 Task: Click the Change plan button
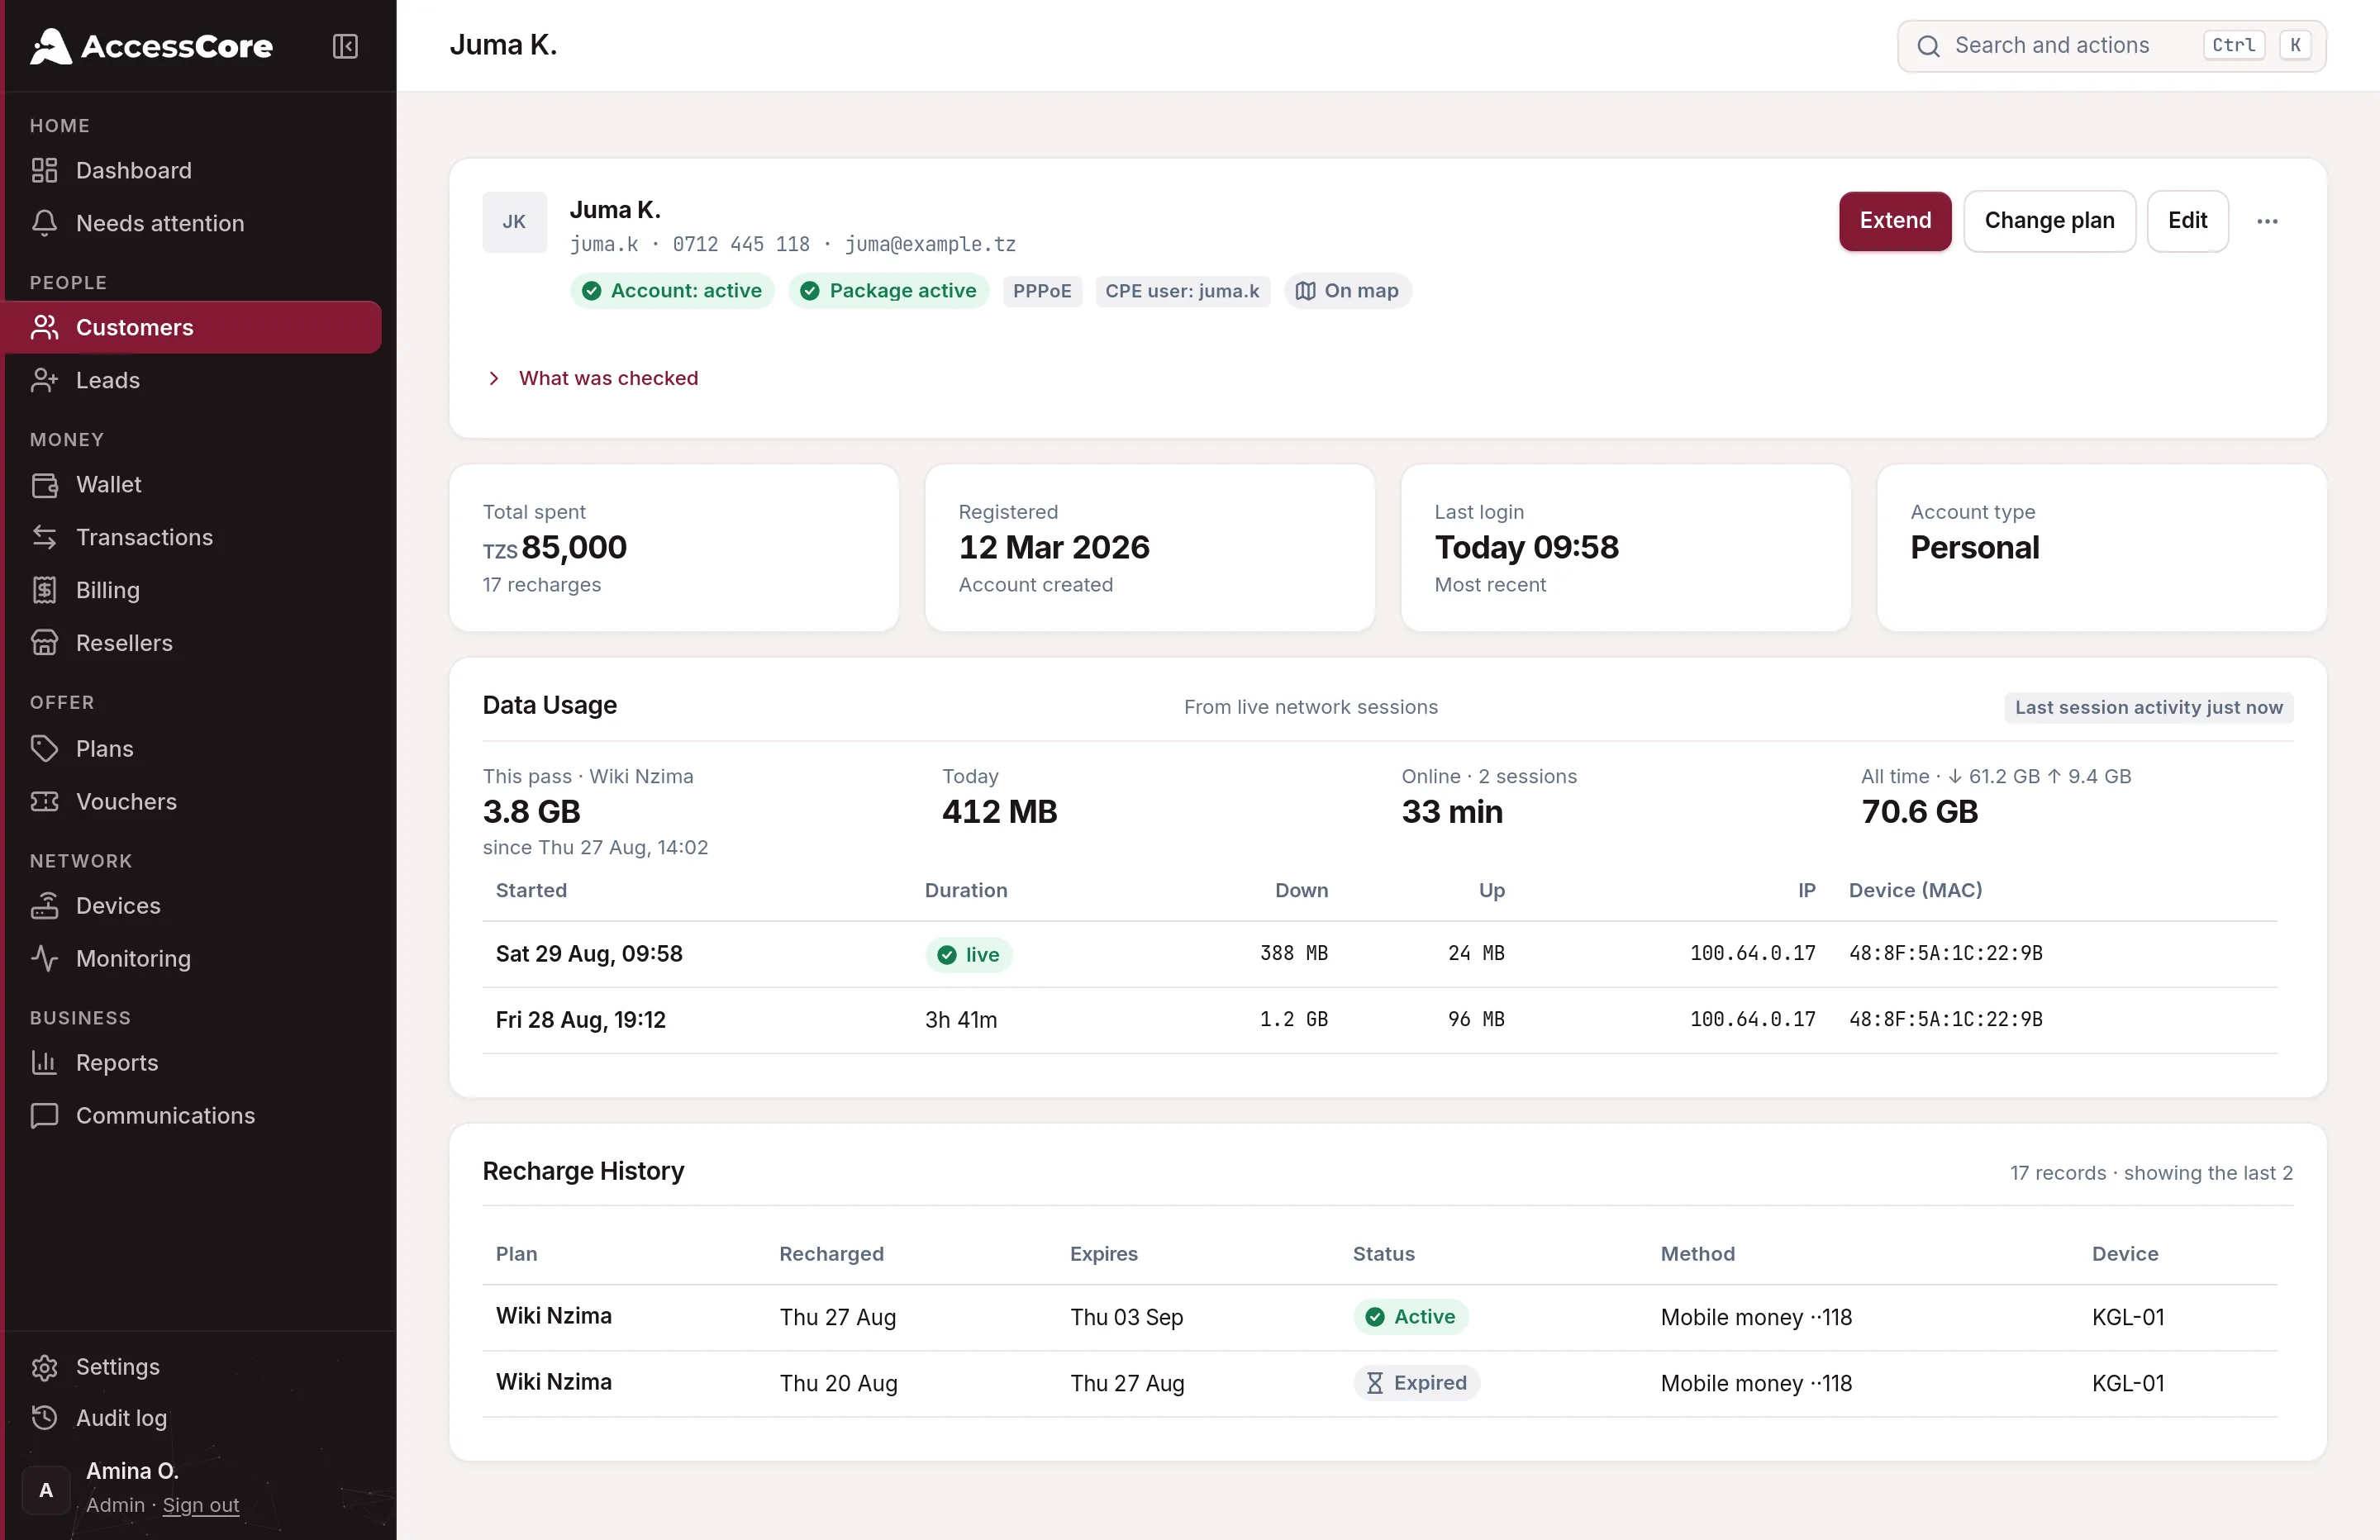point(2049,221)
